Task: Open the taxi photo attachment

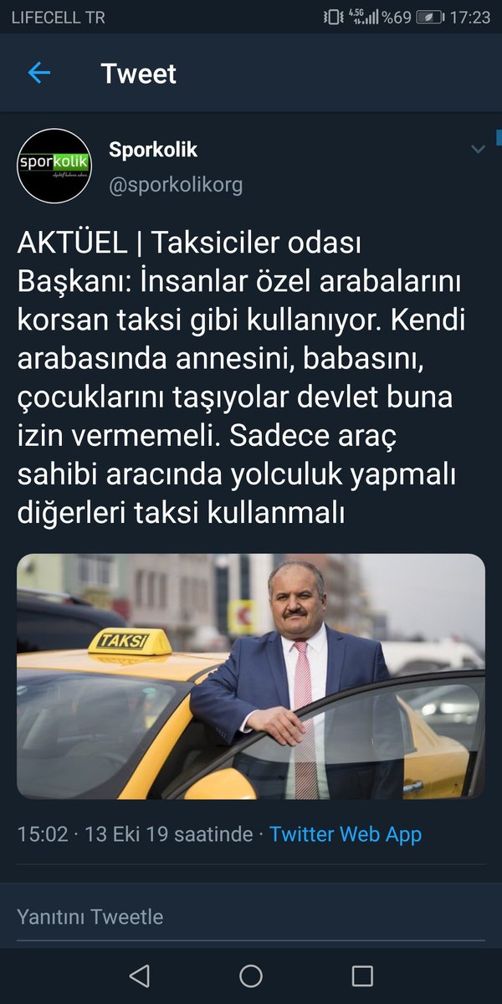Action: click(x=251, y=677)
